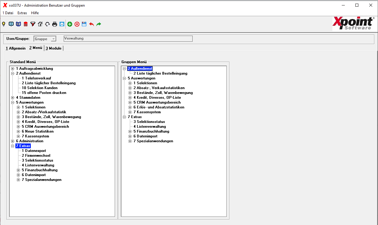
Task: Select 7 Spezialanwendungen in Gruppen Menü
Action: coord(153,141)
